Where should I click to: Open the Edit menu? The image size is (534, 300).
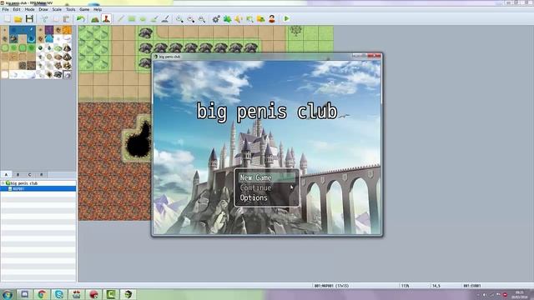click(x=17, y=9)
